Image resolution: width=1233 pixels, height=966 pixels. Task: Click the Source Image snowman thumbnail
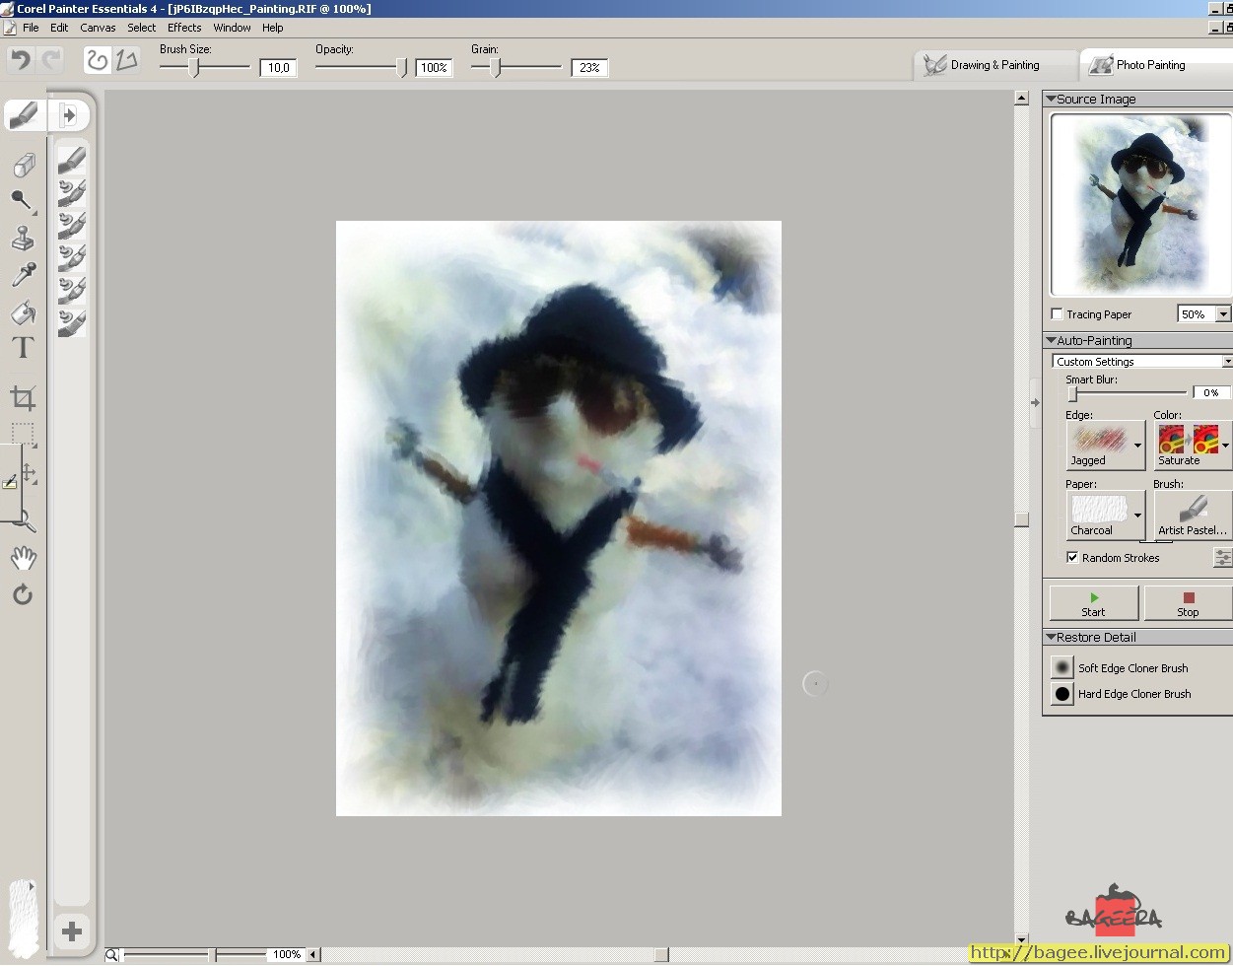click(x=1141, y=204)
